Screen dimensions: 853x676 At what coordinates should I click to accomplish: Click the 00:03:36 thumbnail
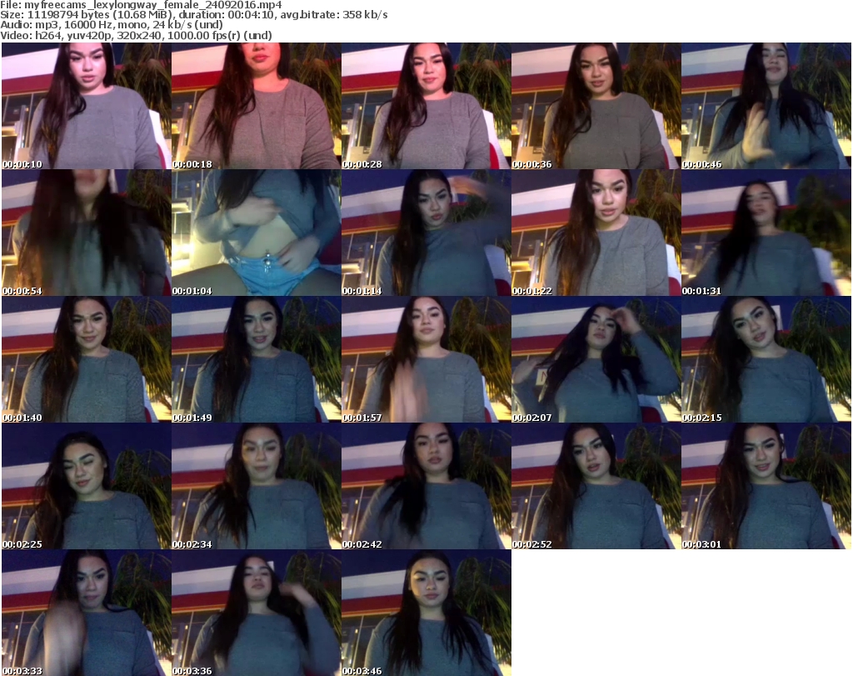(257, 613)
